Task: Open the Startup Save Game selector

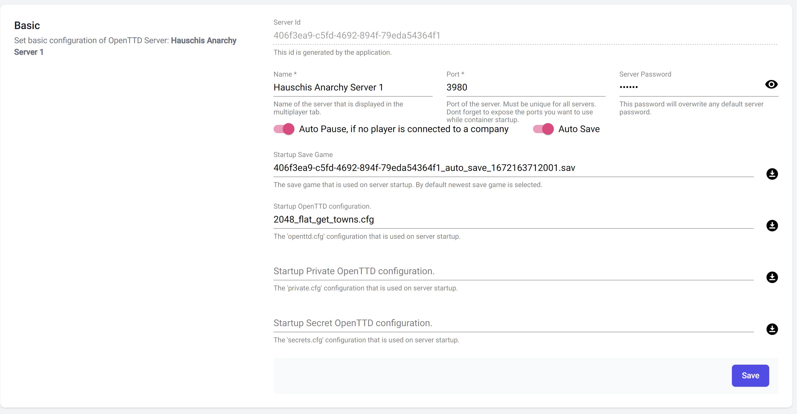Action: (x=513, y=168)
